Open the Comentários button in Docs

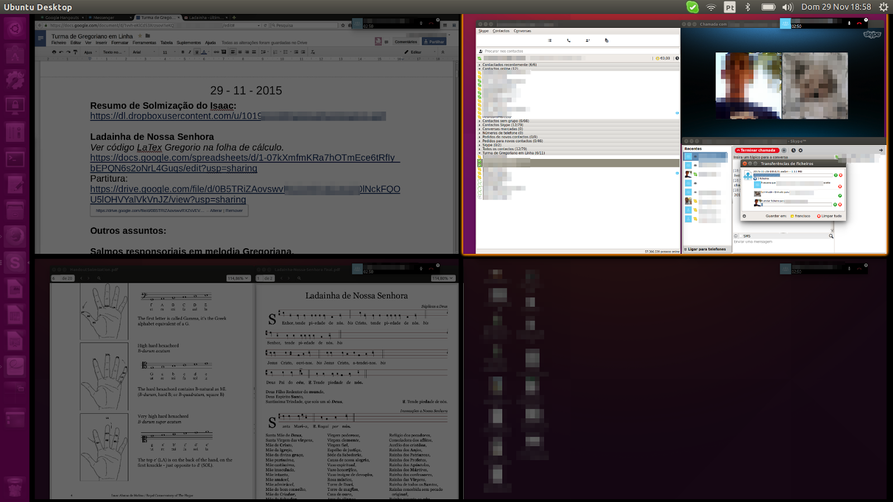406,42
